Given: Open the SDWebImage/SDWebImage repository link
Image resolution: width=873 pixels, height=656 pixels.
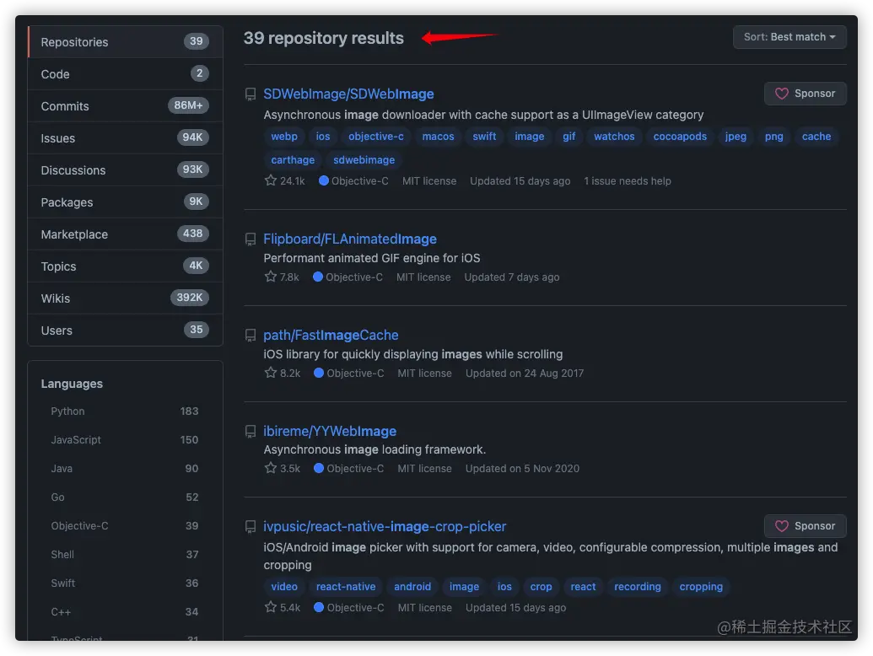Looking at the screenshot, I should click(348, 94).
